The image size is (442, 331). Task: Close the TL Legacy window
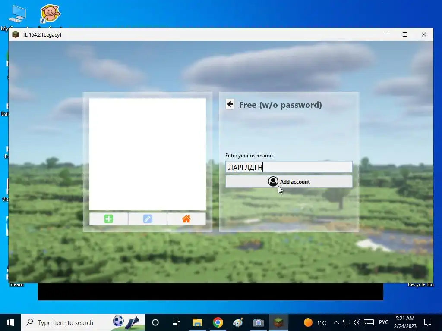click(x=424, y=34)
